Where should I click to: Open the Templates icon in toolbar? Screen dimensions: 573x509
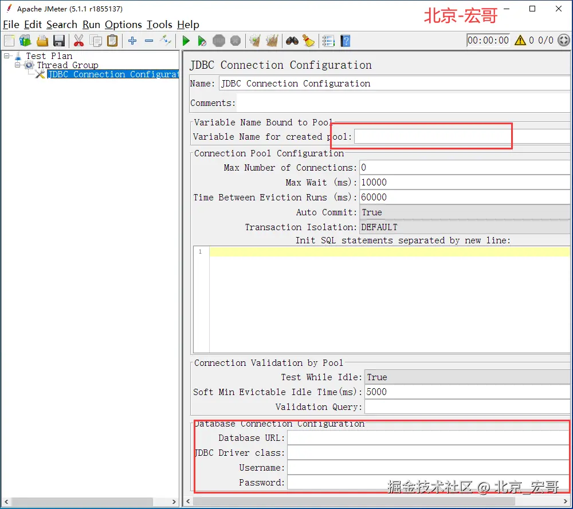click(x=25, y=41)
